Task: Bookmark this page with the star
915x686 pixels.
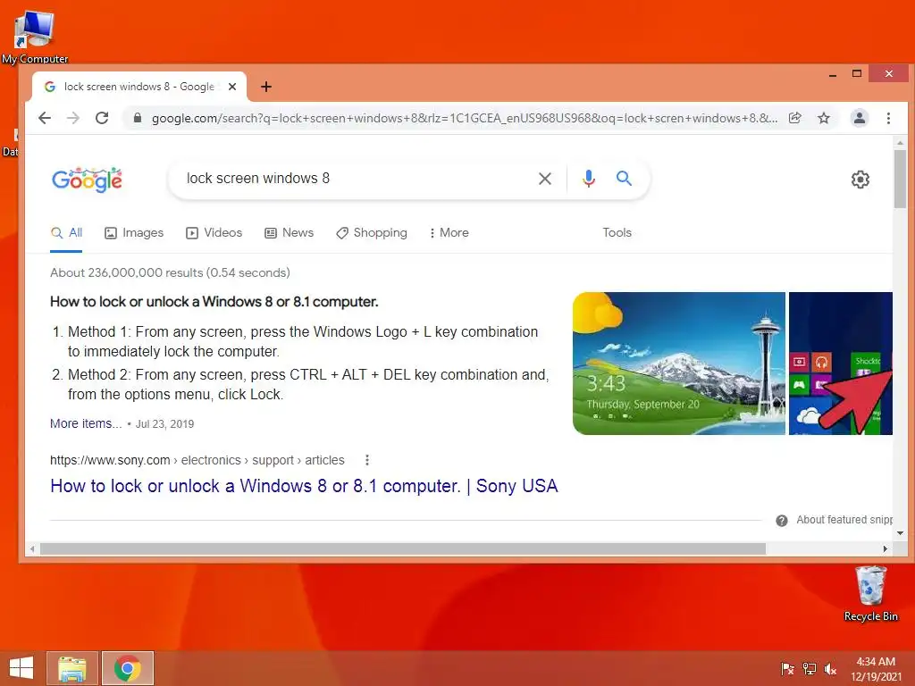Action: [823, 119]
